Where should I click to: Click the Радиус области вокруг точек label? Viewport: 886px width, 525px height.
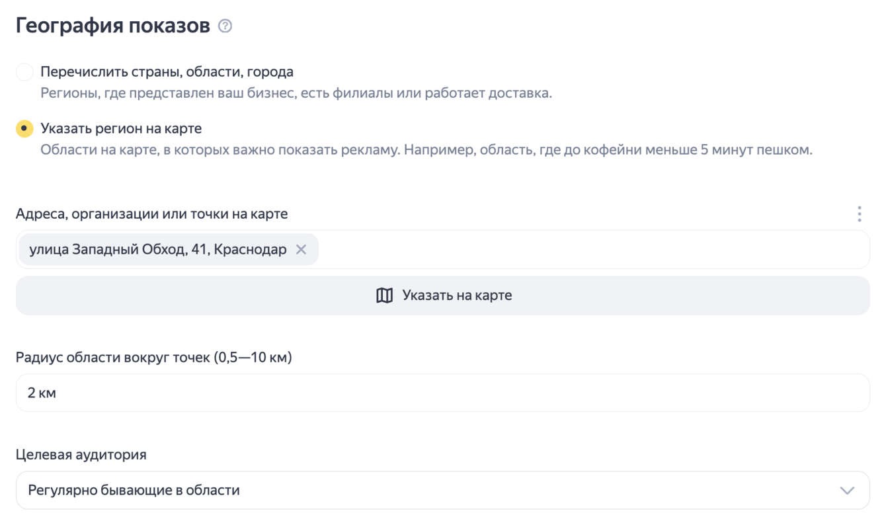[153, 358]
